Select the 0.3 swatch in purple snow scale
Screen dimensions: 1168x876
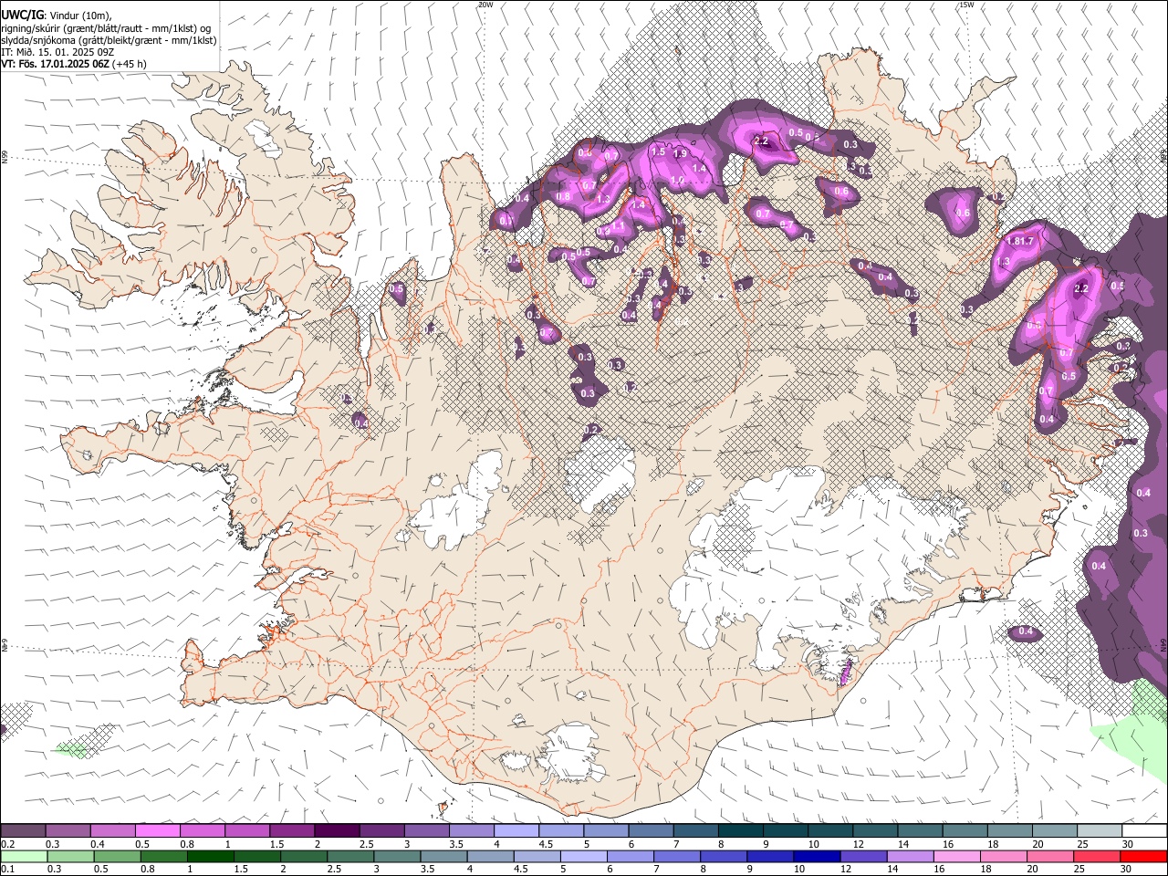coord(68,830)
